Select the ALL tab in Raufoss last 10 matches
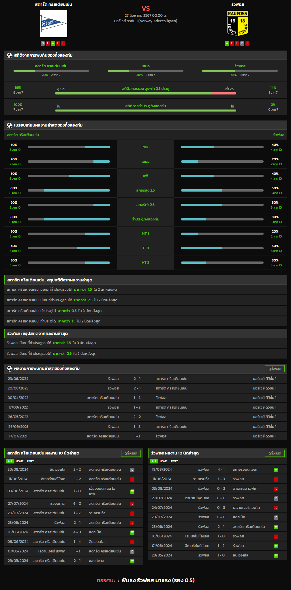 154,461
